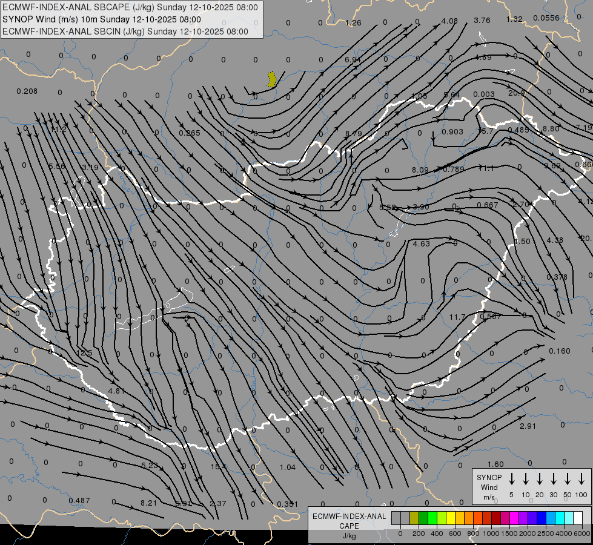Screen dimensions: 593x545
Task: Click the 5 m/s wind arrow in legend
Action: point(511,478)
